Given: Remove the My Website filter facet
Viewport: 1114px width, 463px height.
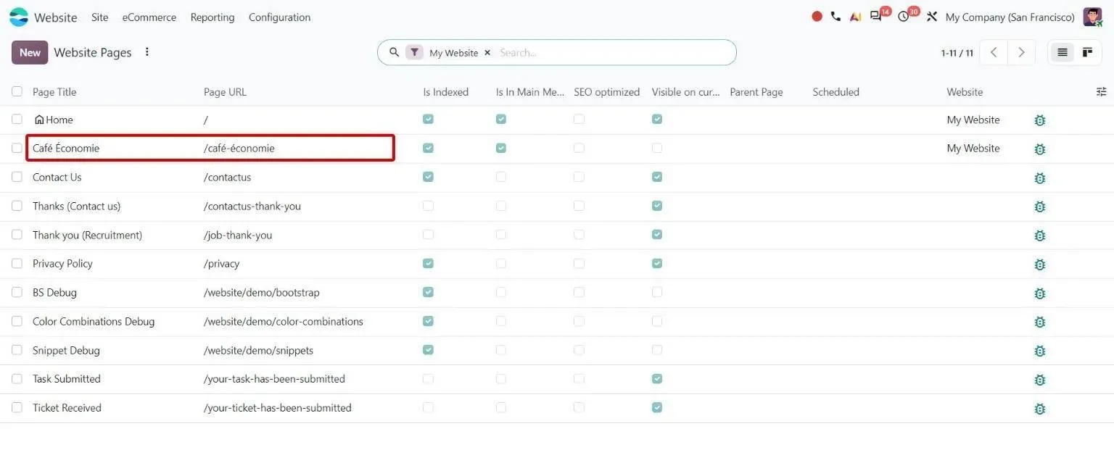Looking at the screenshot, I should pyautogui.click(x=487, y=53).
